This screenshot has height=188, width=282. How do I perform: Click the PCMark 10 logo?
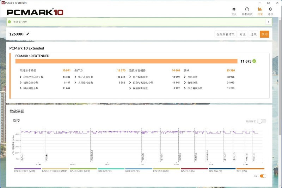point(35,12)
